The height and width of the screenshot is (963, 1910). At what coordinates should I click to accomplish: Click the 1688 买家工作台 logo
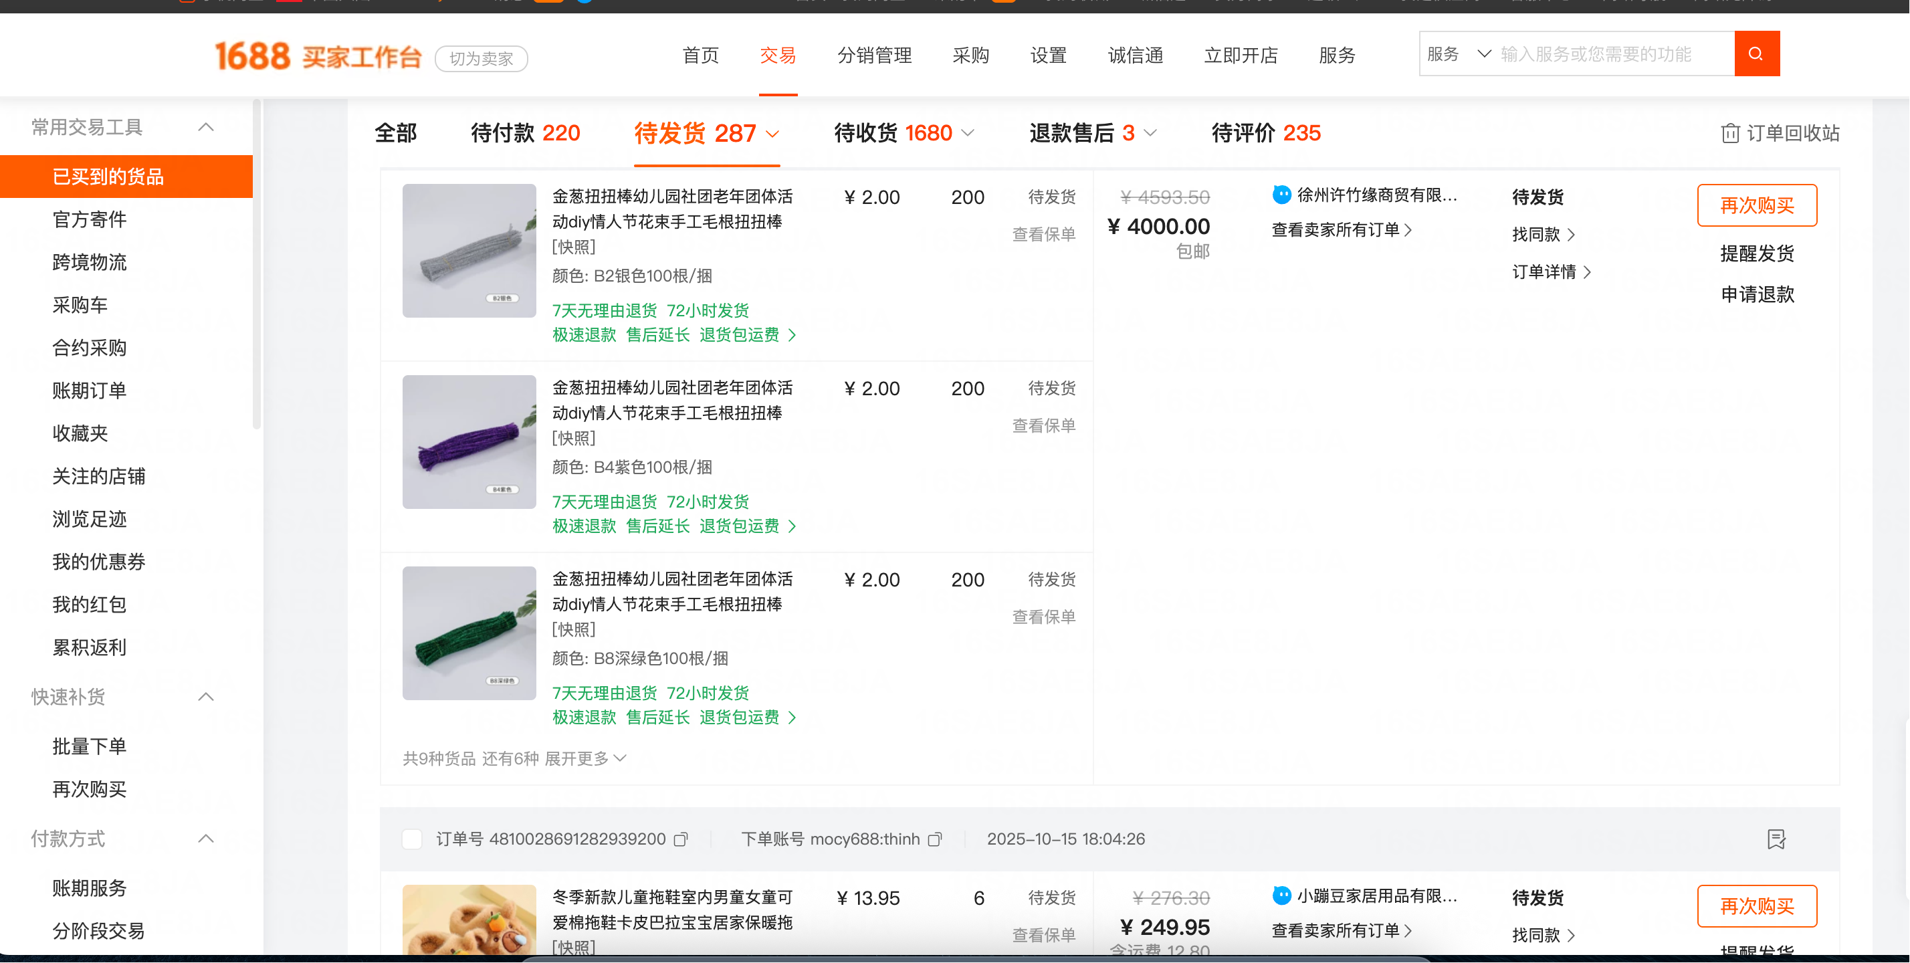(318, 56)
